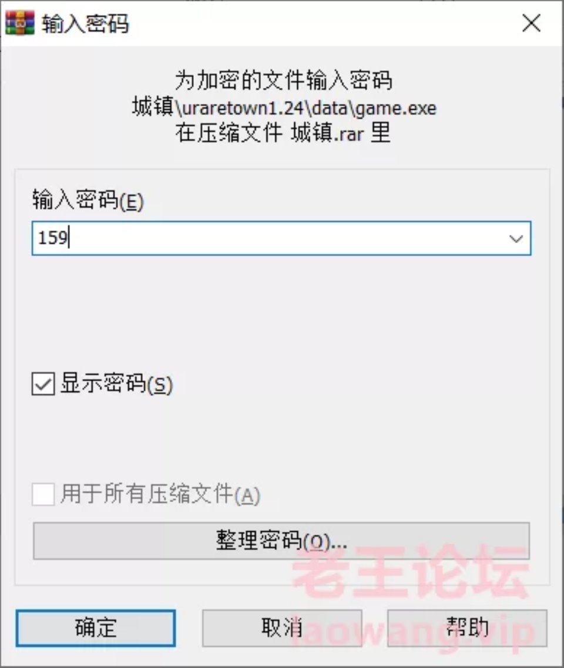
Task: Open 整理密码(O)... password organizer
Action: point(281,541)
